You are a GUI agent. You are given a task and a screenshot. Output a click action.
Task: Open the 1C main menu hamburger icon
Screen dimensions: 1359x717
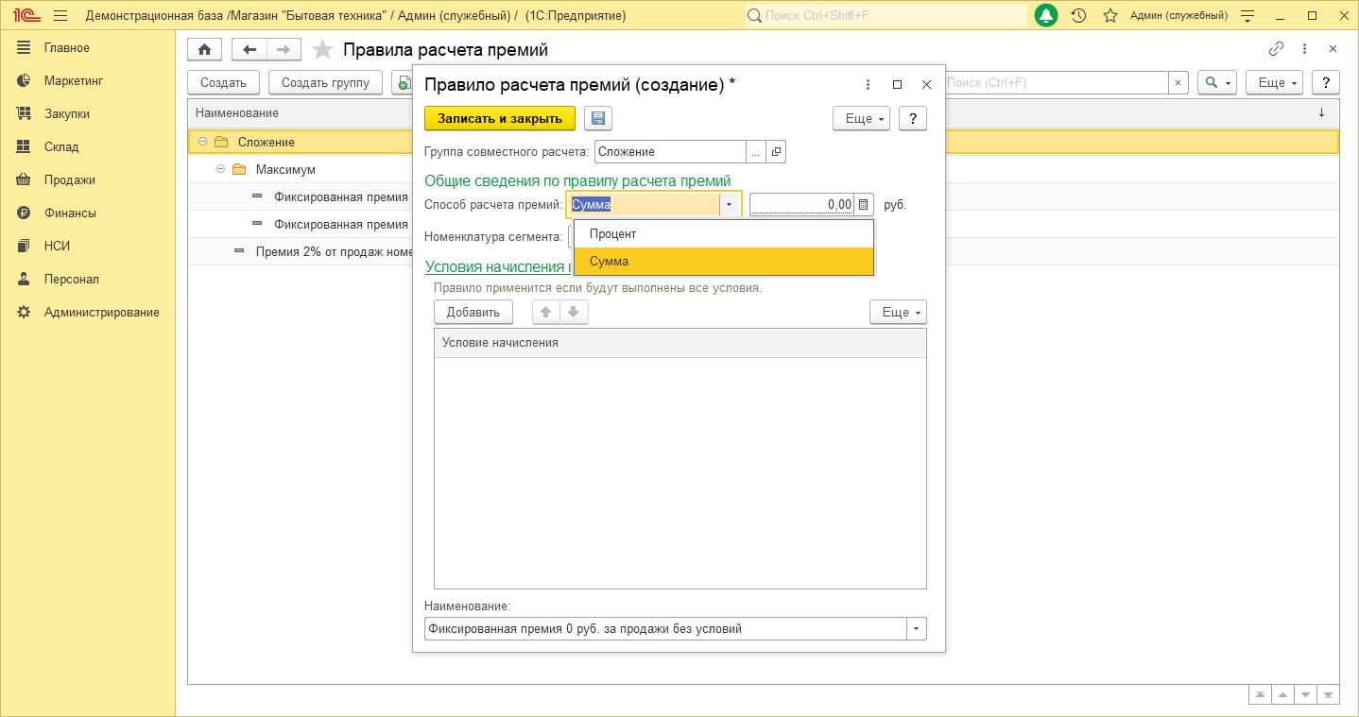tap(60, 16)
